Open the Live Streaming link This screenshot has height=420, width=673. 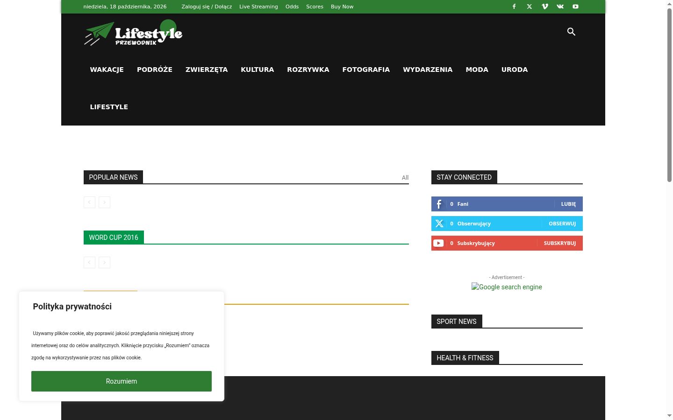pos(258,7)
